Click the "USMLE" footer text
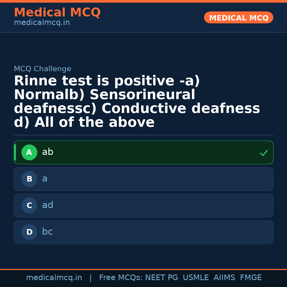The height and width of the screenshot is (287, 287). 196,278
